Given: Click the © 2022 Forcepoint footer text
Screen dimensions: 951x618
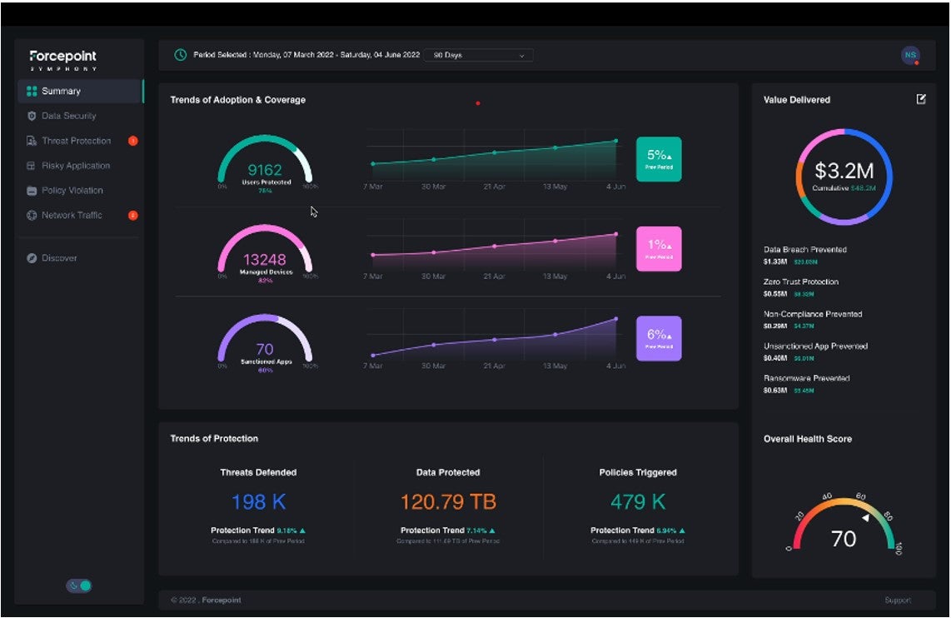Looking at the screenshot, I should (x=207, y=600).
